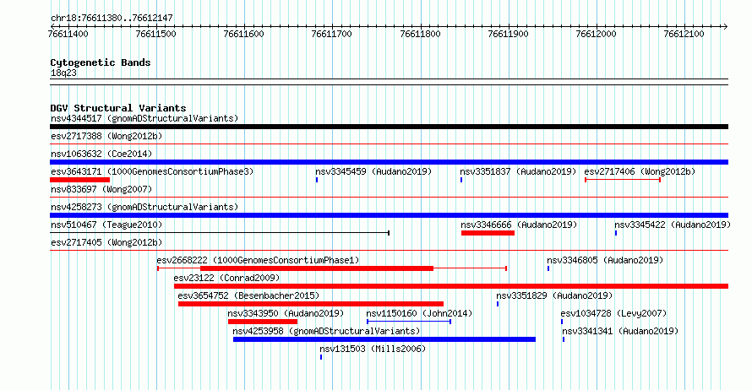Click esv3654752 (Besenbacher2015) label
The image size is (752, 390).
248,295
